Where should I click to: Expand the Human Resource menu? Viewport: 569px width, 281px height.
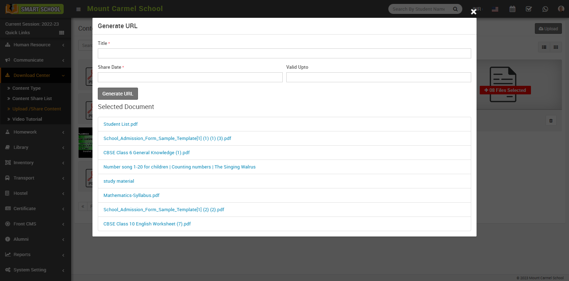(32, 45)
